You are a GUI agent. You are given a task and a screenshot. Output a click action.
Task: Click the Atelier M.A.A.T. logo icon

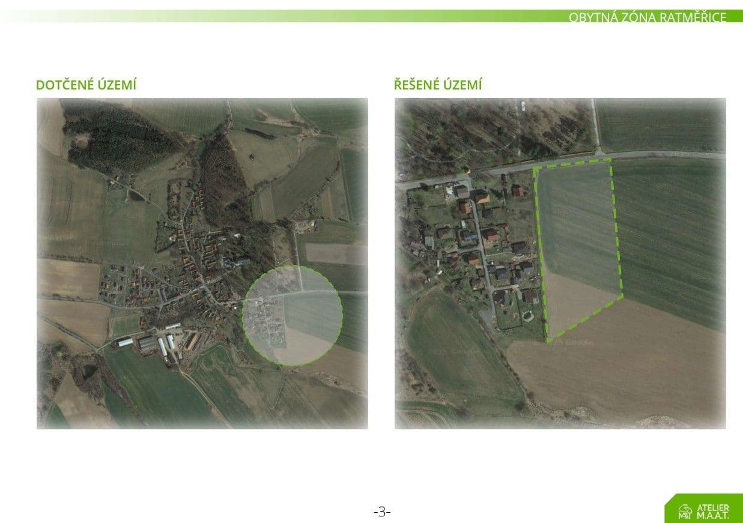685,512
